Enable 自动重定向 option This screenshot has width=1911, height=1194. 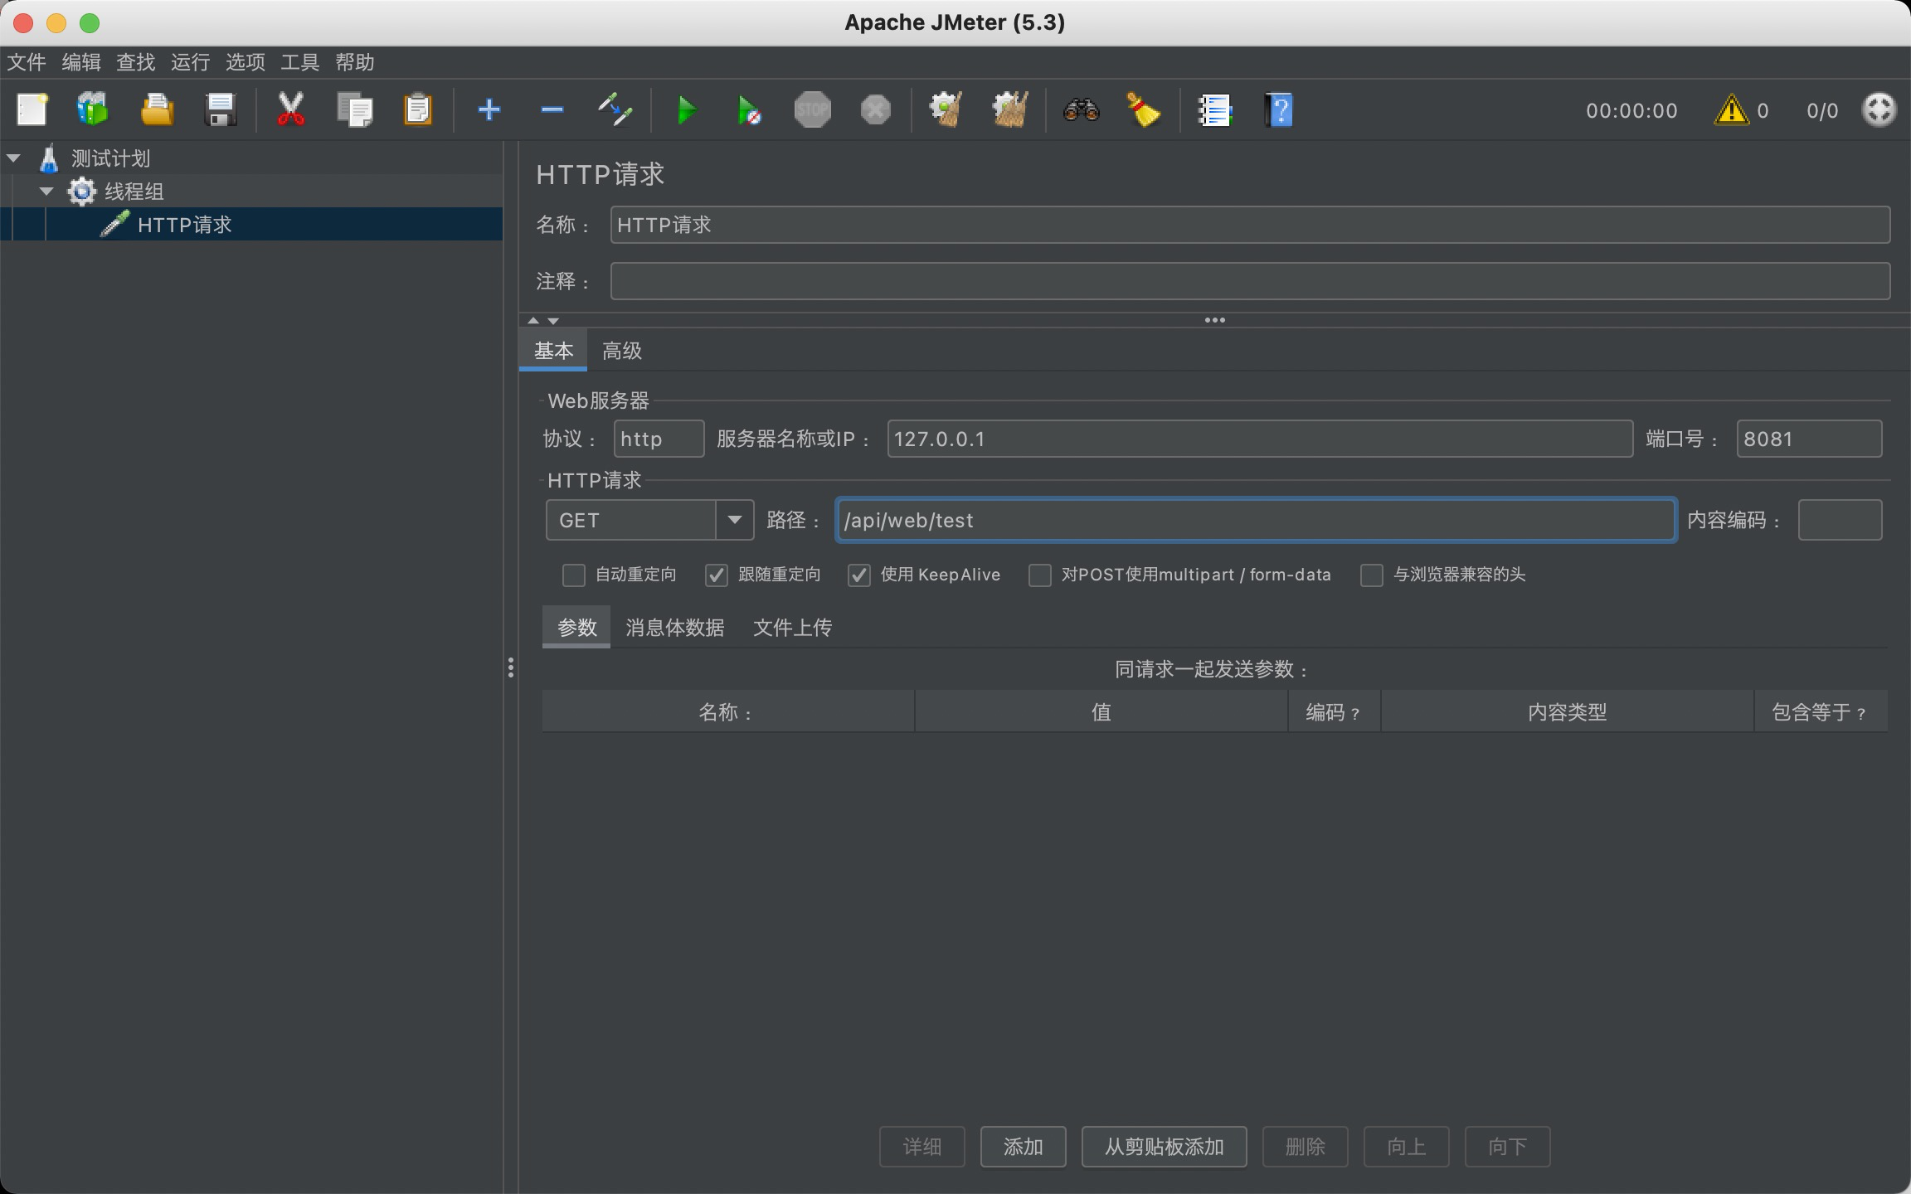point(574,575)
